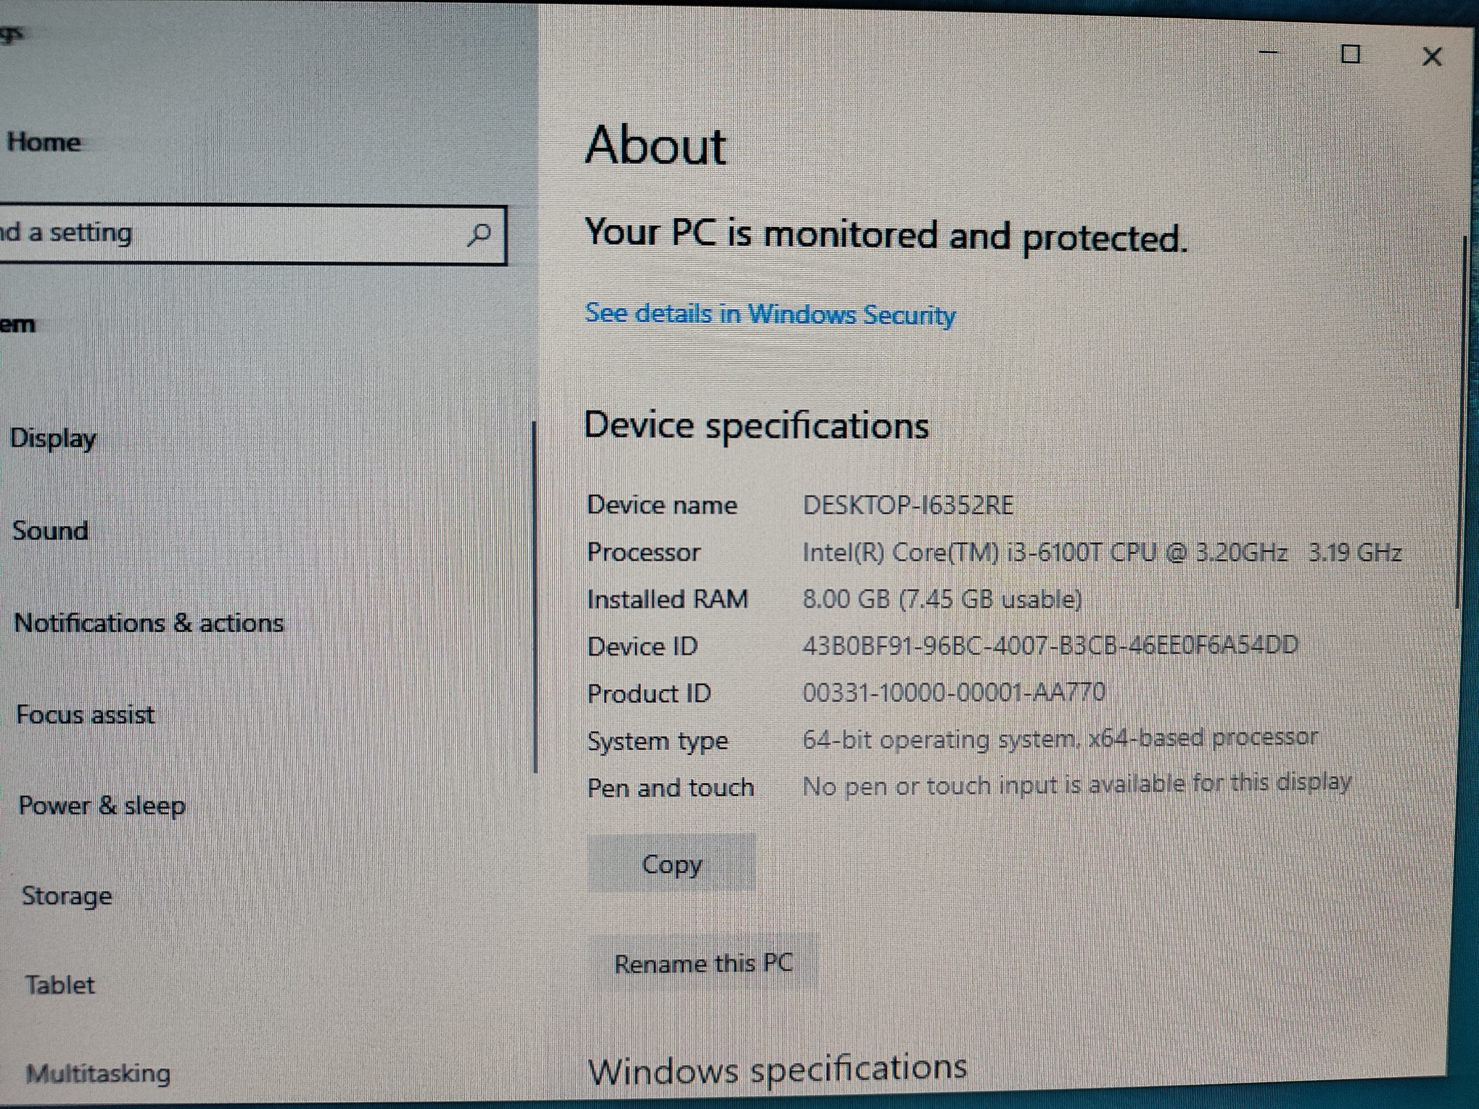Maximize the Settings window

click(x=1351, y=54)
